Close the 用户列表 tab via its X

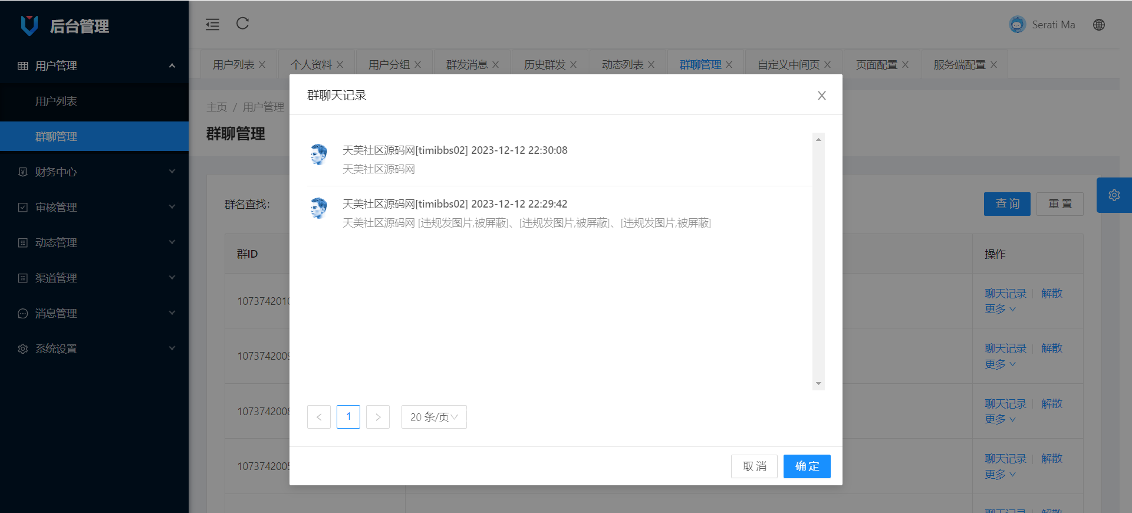tap(262, 65)
